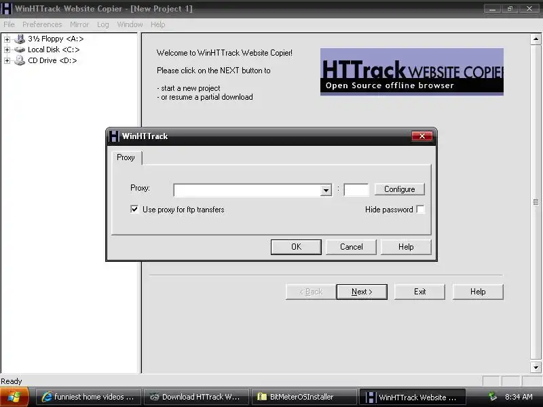Click the 8:34 AM clock
Image resolution: width=543 pixels, height=407 pixels.
click(x=519, y=397)
